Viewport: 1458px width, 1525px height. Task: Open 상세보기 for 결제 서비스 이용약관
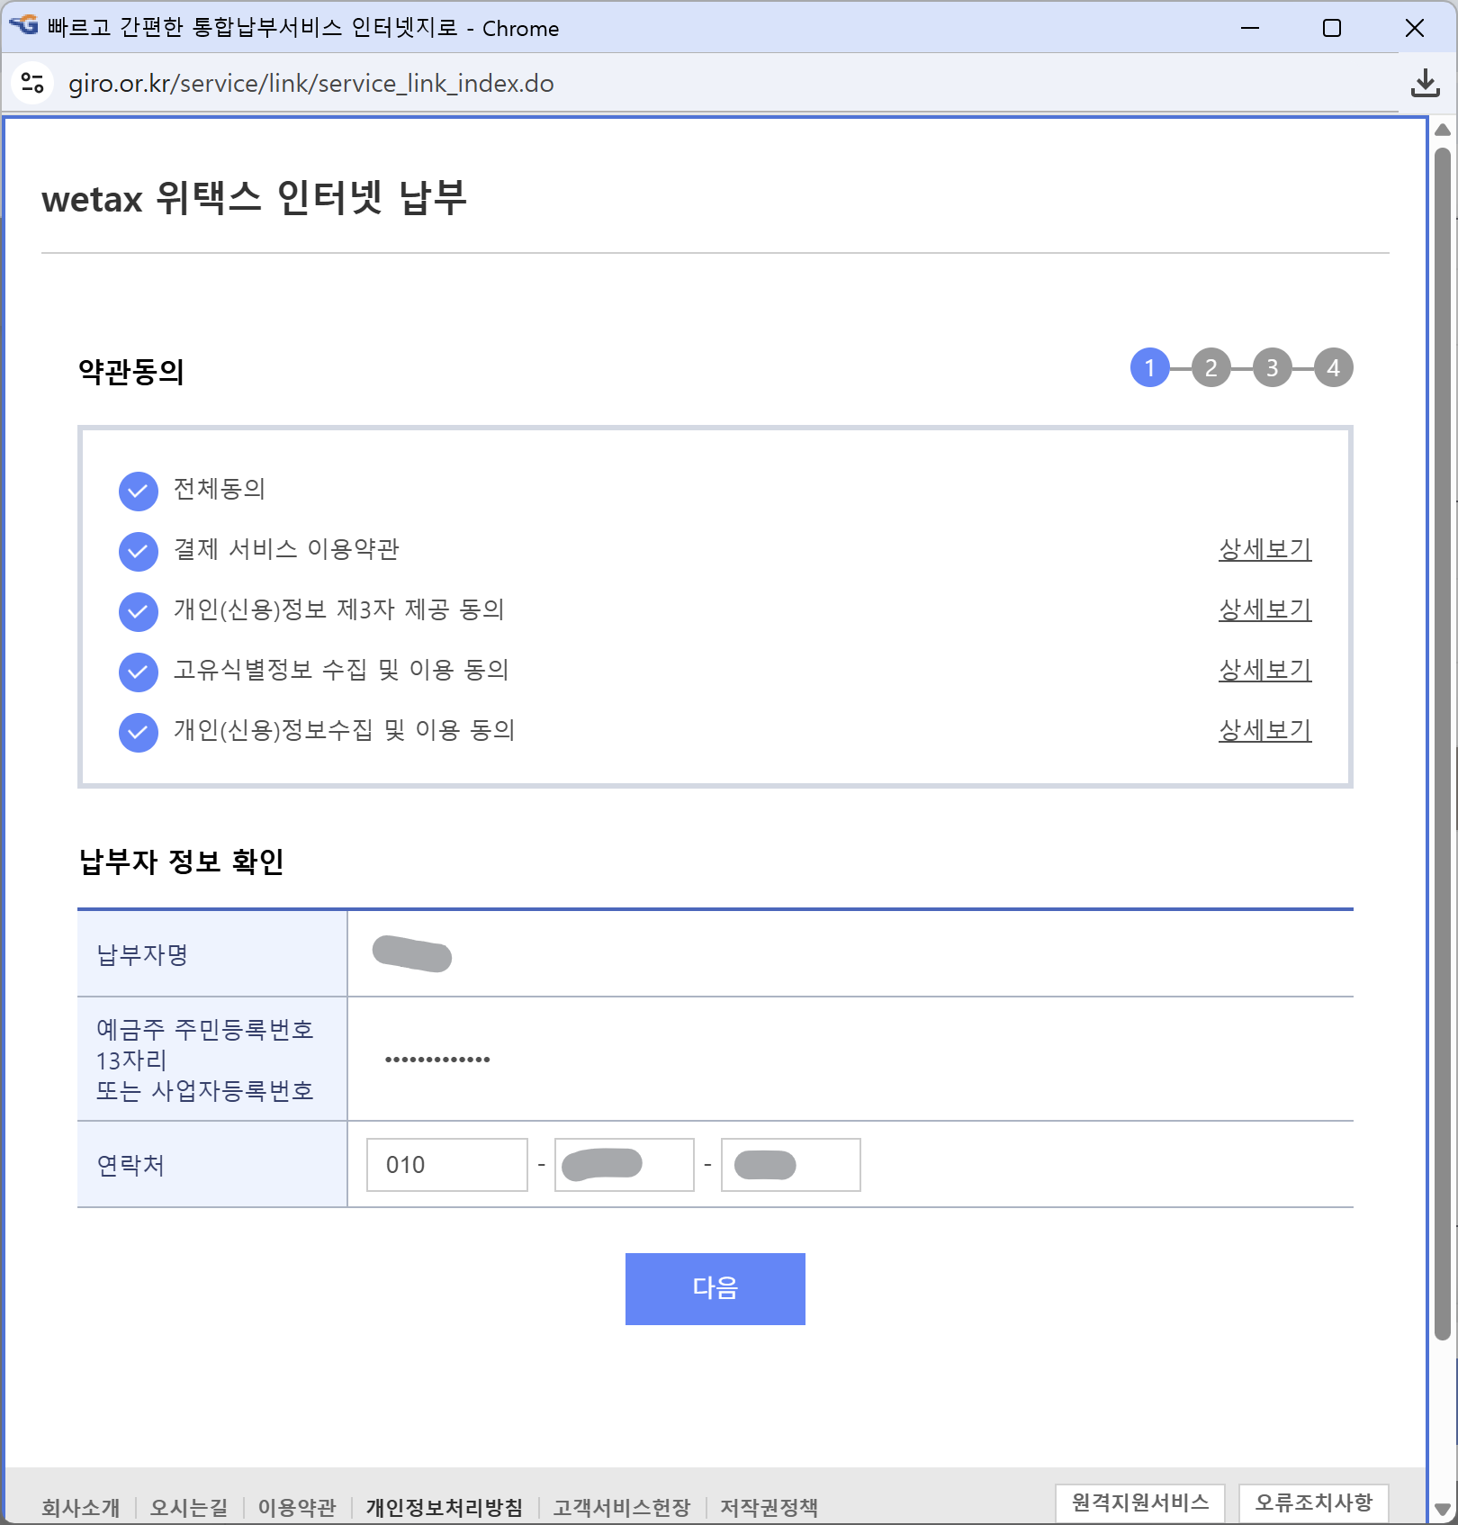coord(1264,549)
